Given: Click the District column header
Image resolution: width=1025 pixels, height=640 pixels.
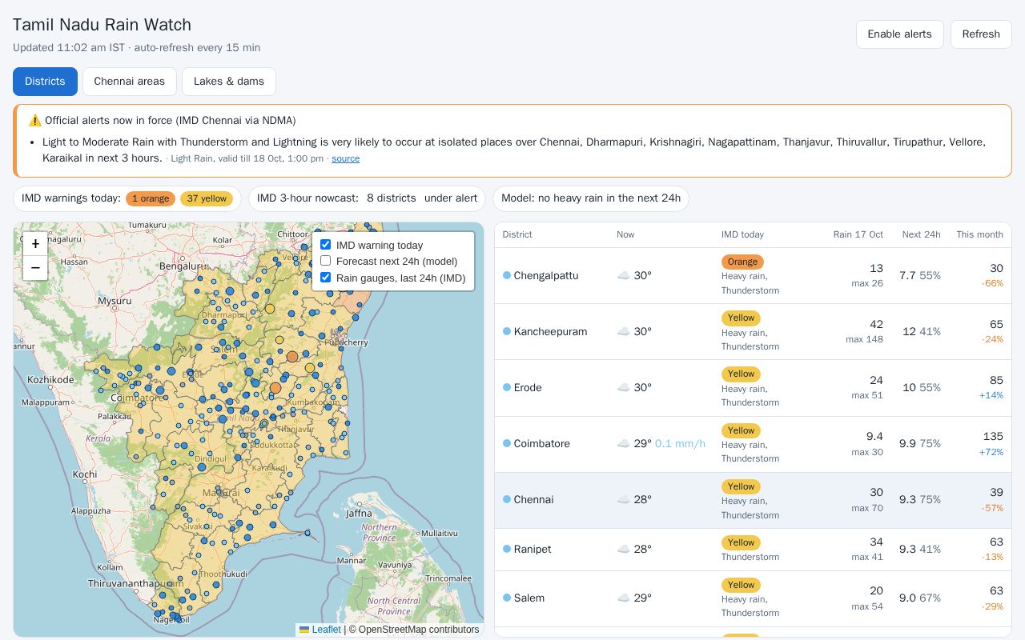Looking at the screenshot, I should click(x=517, y=234).
